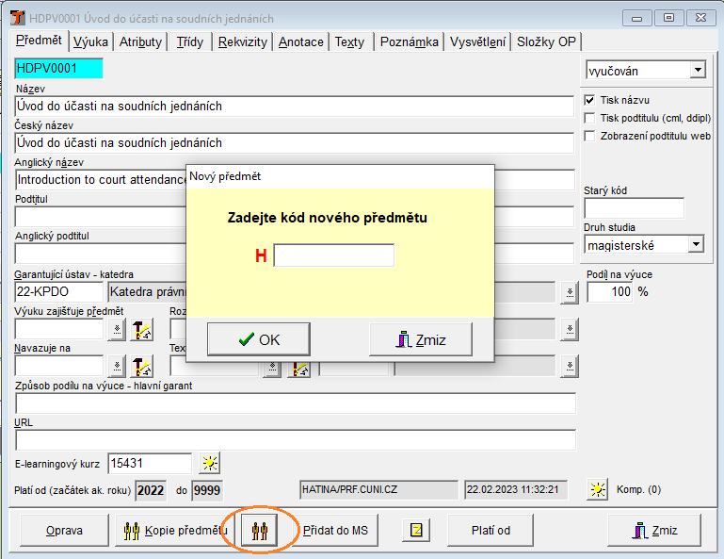Open the Rekvizity tab
The width and height of the screenshot is (724, 559).
point(243,41)
